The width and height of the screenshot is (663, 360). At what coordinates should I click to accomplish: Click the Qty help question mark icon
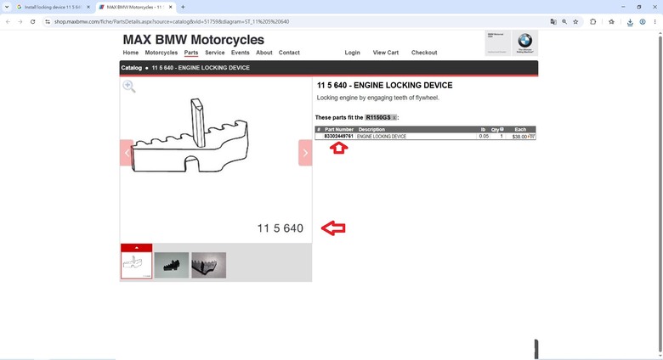coord(501,129)
